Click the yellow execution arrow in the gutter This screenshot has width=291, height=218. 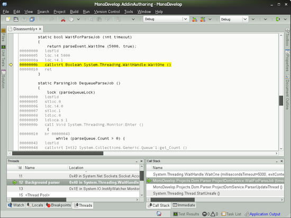click(x=11, y=65)
